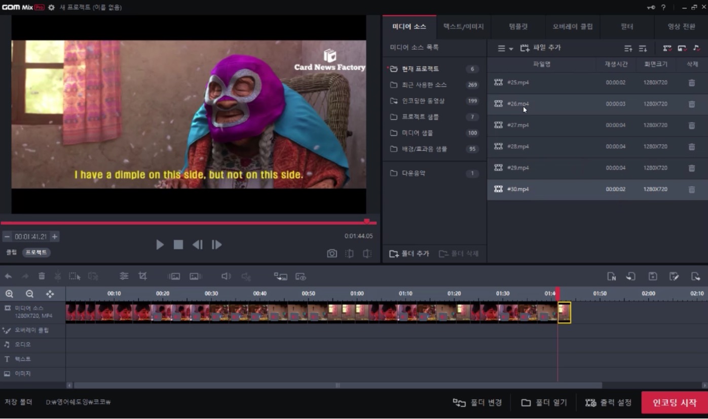
Task: Click the save-as floppy with pencil icon
Action: tap(674, 276)
